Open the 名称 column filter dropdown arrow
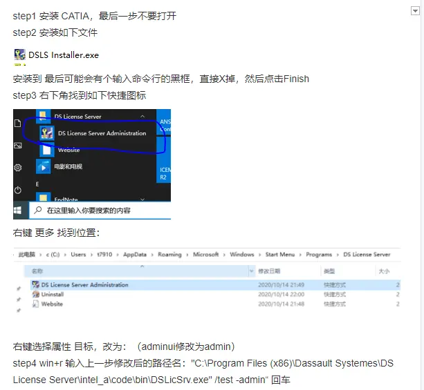This screenshot has width=424, height=390. (252, 271)
